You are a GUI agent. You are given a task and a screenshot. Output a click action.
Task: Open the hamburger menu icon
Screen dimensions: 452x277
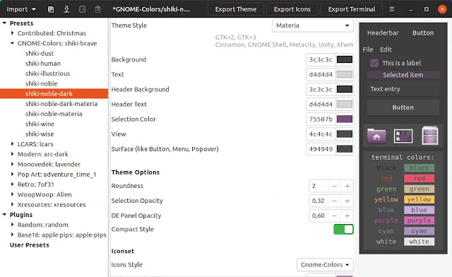coord(392,9)
